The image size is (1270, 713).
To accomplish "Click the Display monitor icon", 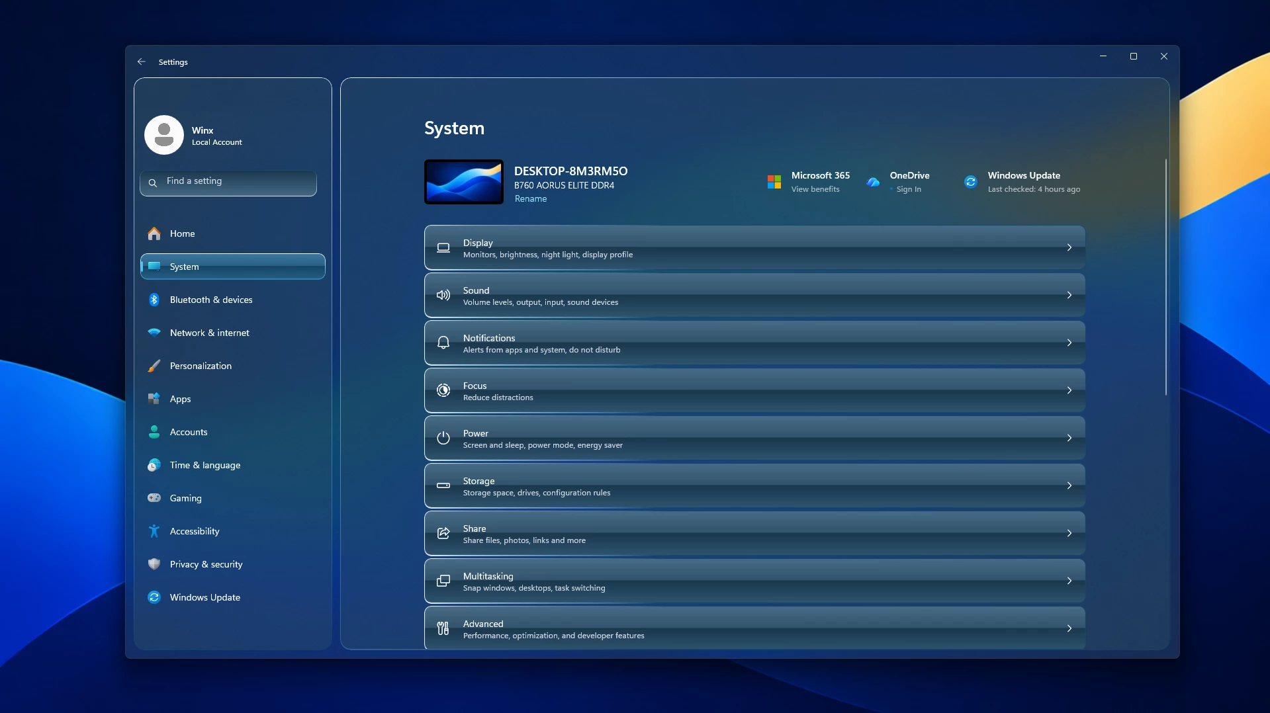I will [443, 247].
